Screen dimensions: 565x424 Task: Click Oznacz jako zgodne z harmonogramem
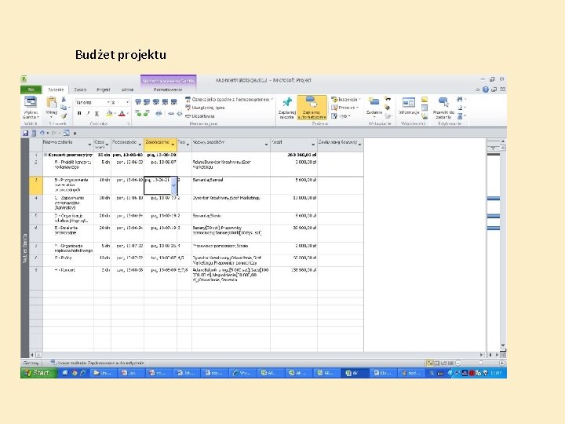click(229, 99)
